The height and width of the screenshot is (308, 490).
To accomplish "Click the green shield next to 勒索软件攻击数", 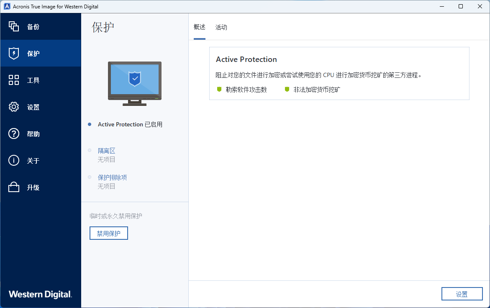I will [x=219, y=90].
